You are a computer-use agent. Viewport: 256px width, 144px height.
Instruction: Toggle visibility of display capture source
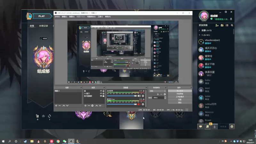(101, 96)
